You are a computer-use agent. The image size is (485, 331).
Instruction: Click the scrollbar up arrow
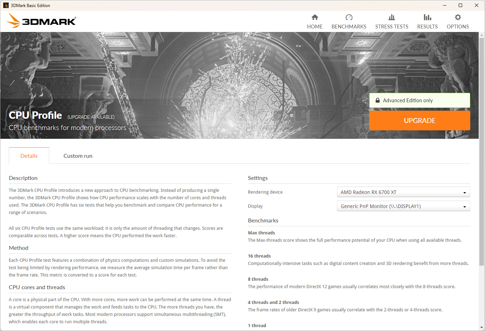482,35
